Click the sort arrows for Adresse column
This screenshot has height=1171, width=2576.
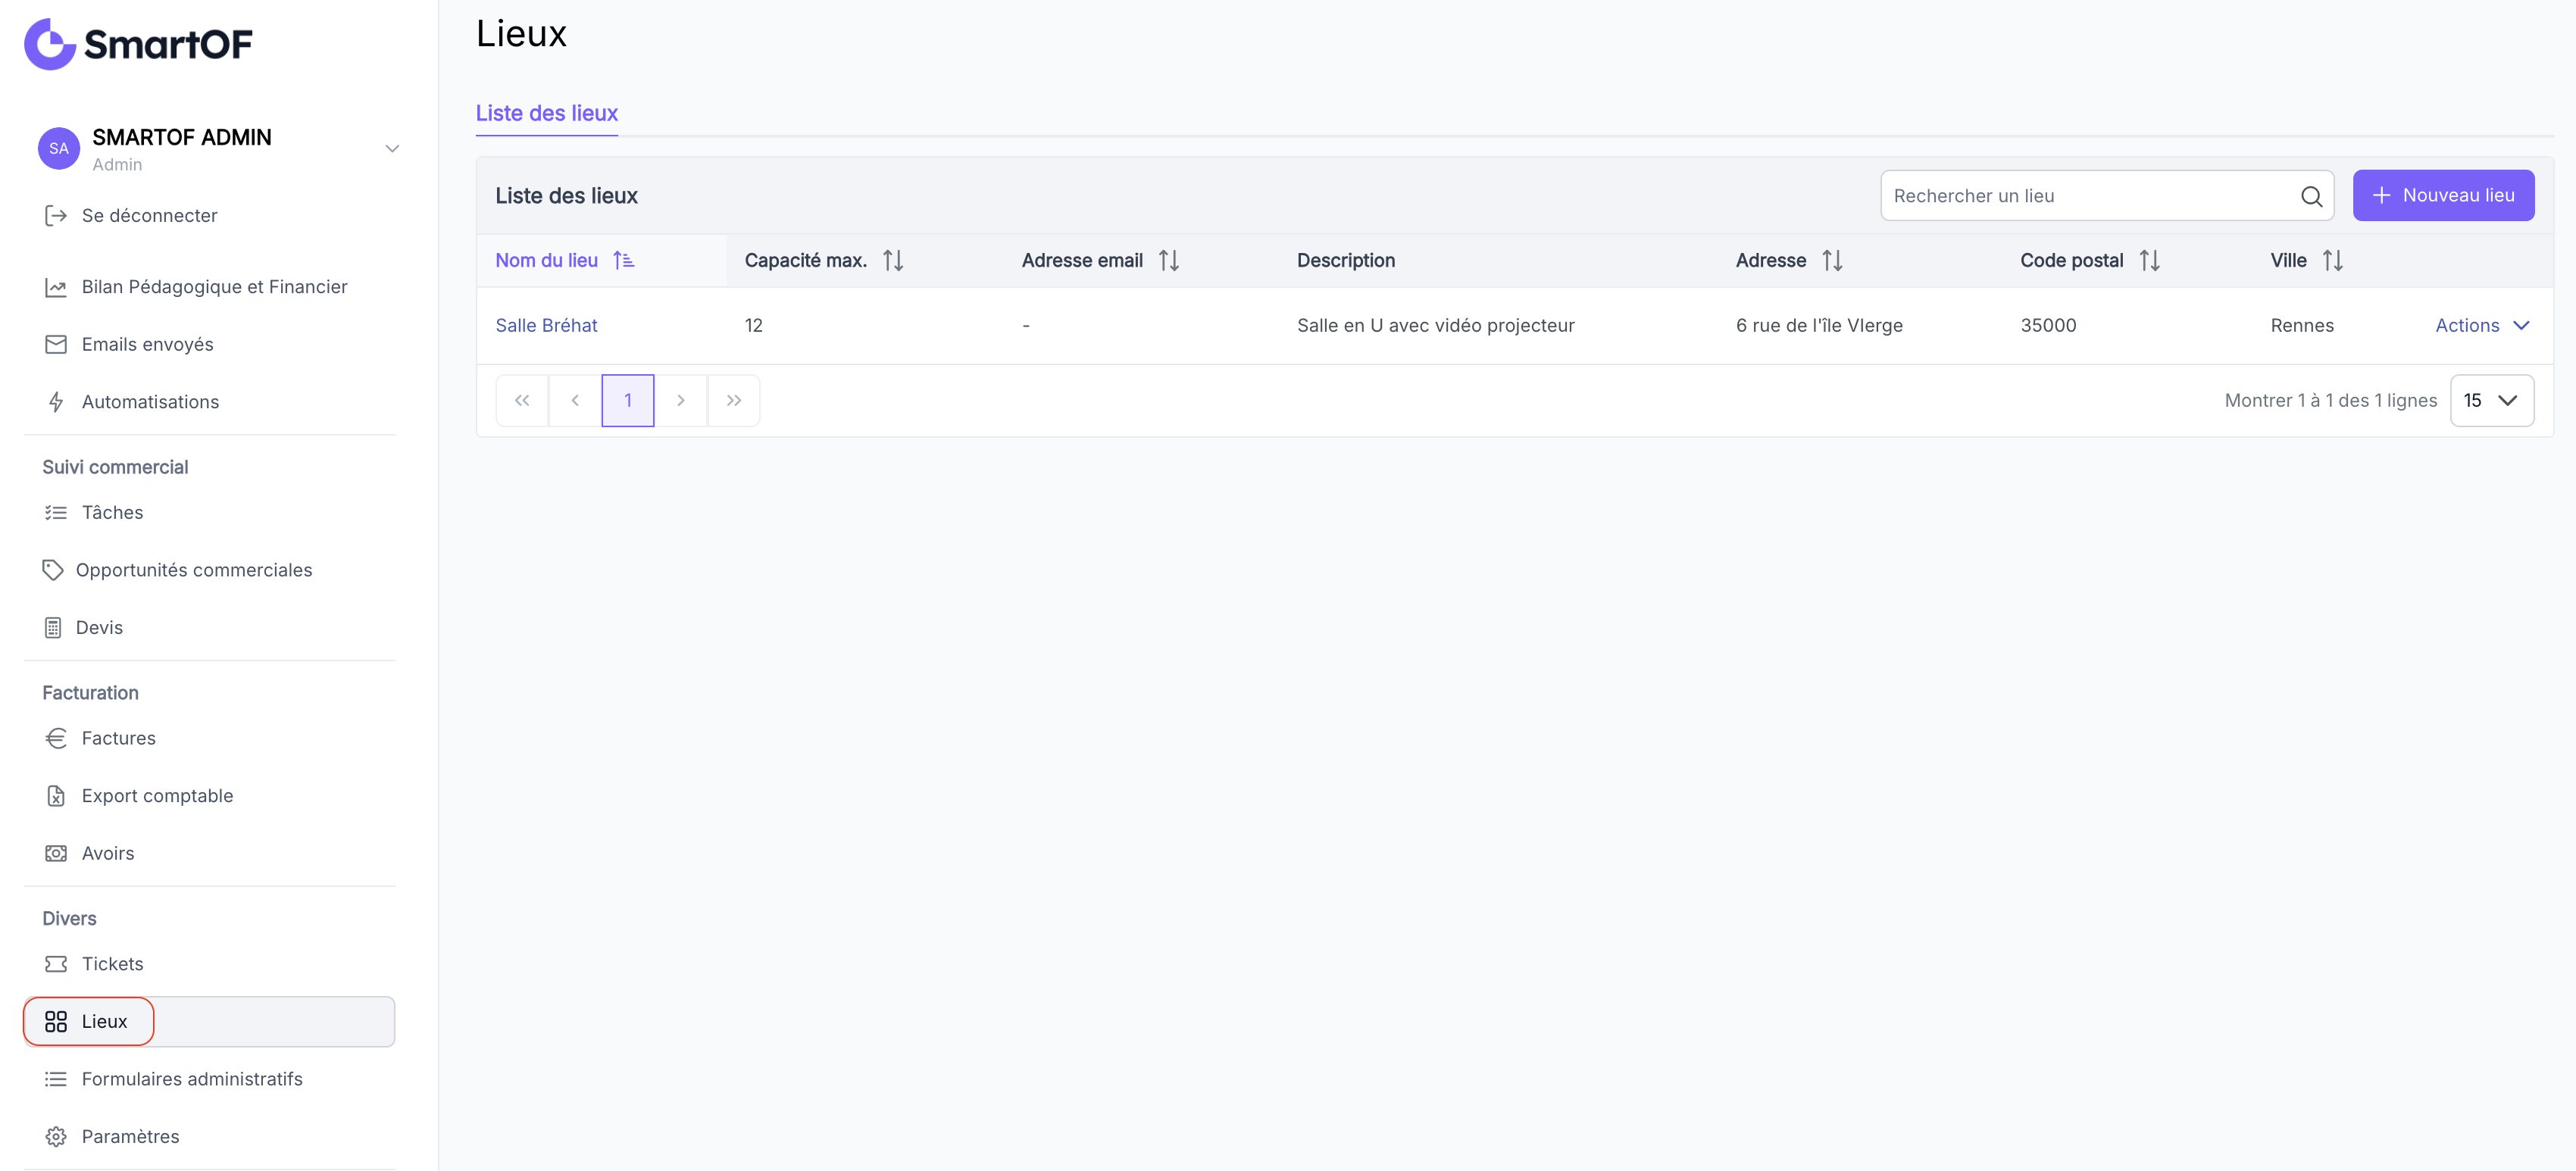pos(1832,260)
